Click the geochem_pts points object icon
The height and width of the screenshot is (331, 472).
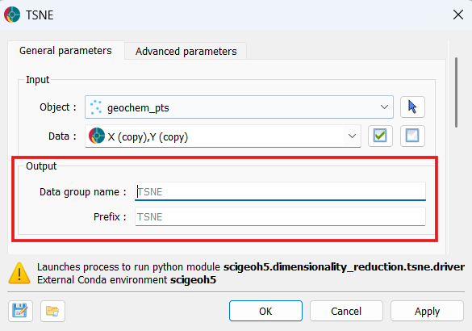[96, 107]
